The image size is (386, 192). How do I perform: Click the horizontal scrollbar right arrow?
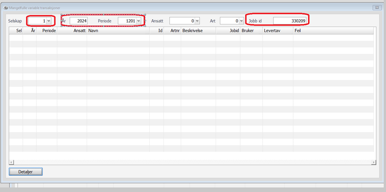coord(374,162)
